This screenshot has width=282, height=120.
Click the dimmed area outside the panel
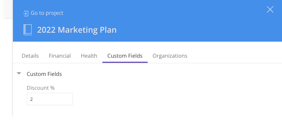coord(6,68)
